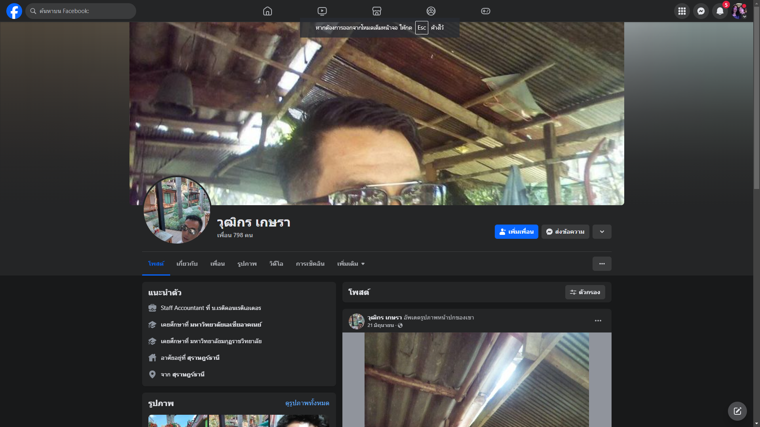The image size is (760, 427).
Task: Open the apps grid menu
Action: point(682,11)
